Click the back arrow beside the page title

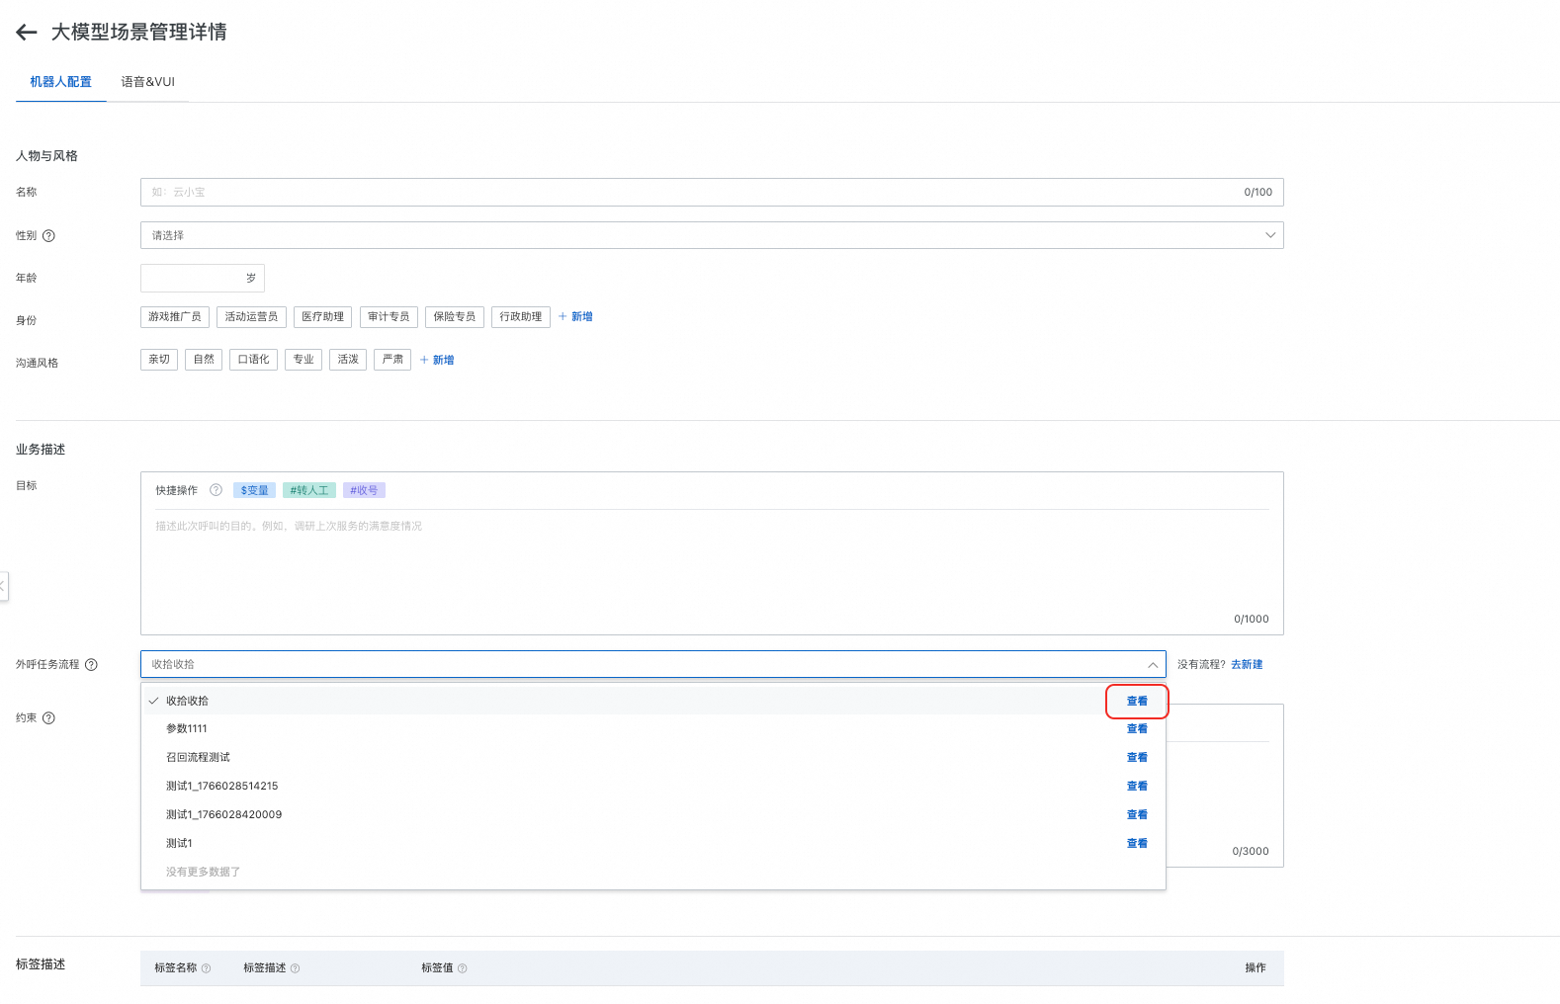pyautogui.click(x=27, y=33)
